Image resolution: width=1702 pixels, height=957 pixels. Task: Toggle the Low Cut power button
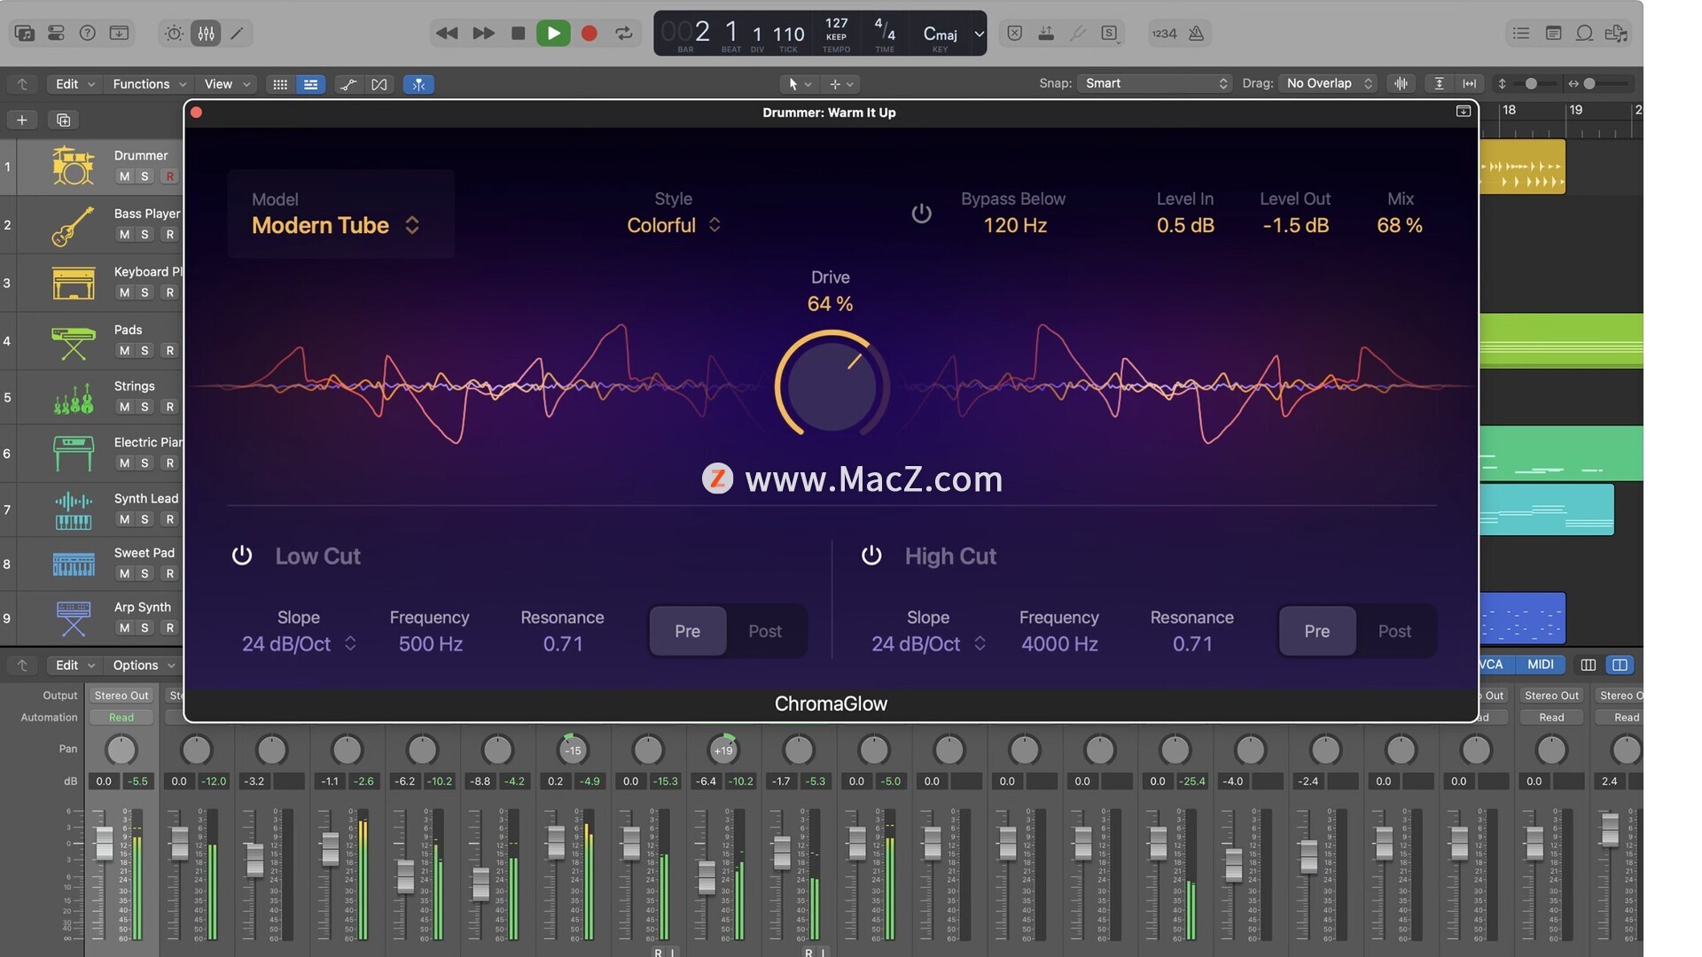click(242, 556)
